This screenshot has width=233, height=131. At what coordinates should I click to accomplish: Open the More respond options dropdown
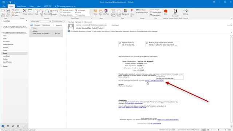(x=54, y=15)
